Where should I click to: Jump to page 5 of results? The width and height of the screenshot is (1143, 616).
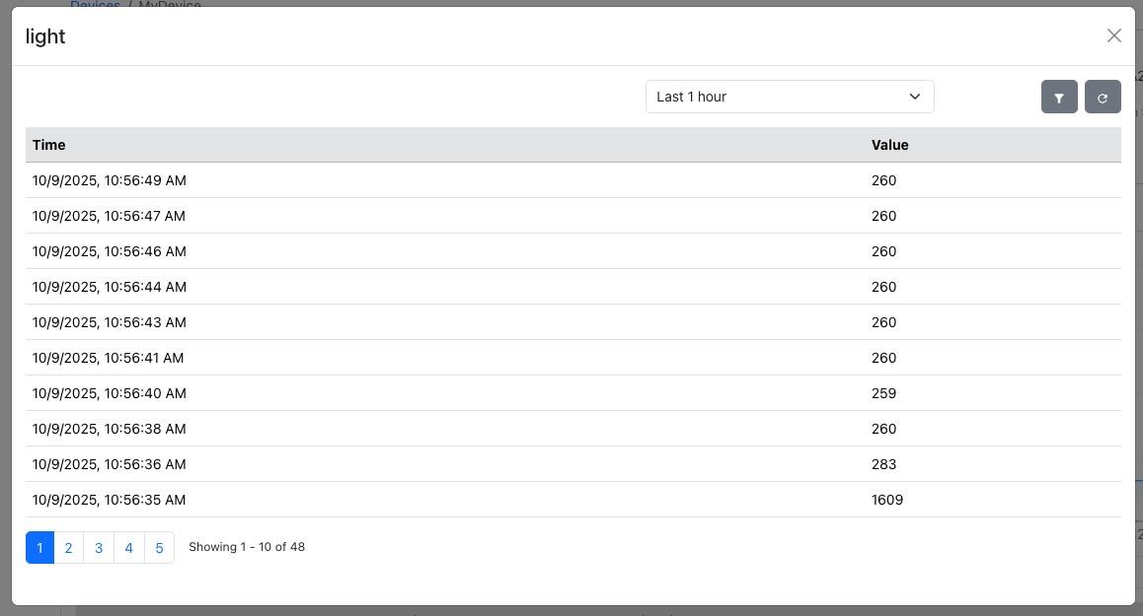159,547
